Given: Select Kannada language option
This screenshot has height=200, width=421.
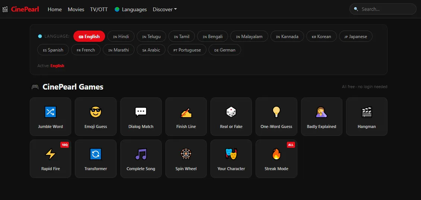Looking at the screenshot, I should 287,36.
